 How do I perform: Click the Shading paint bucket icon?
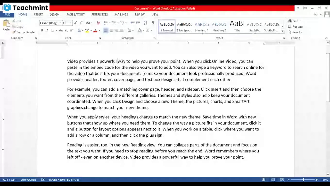[x=139, y=30]
